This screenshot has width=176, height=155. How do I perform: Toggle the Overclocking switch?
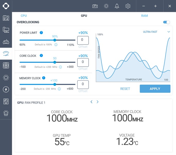coord(166,22)
